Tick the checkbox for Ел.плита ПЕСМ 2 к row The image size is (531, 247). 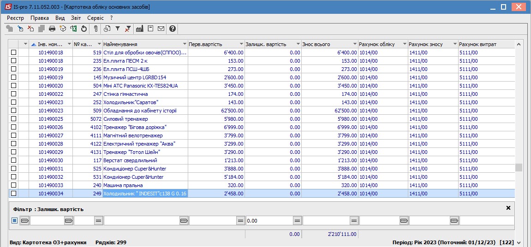pyautogui.click(x=13, y=60)
